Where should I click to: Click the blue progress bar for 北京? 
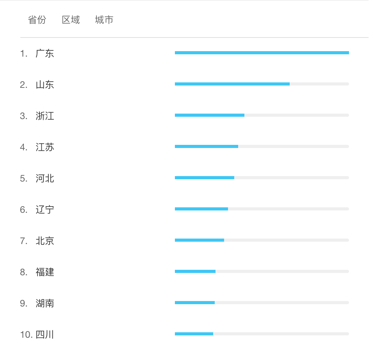[199, 240]
